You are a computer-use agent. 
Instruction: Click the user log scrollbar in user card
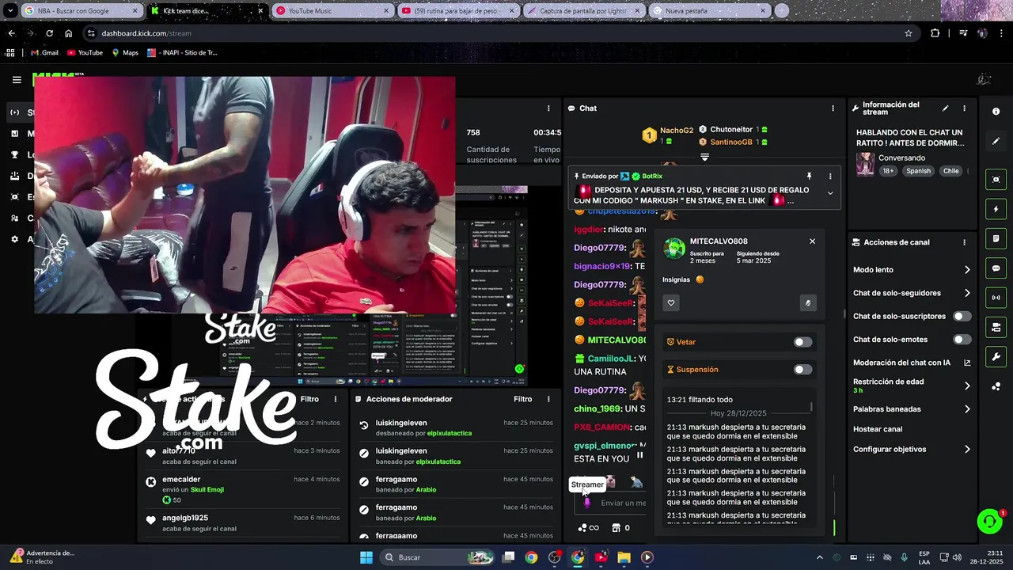click(811, 406)
